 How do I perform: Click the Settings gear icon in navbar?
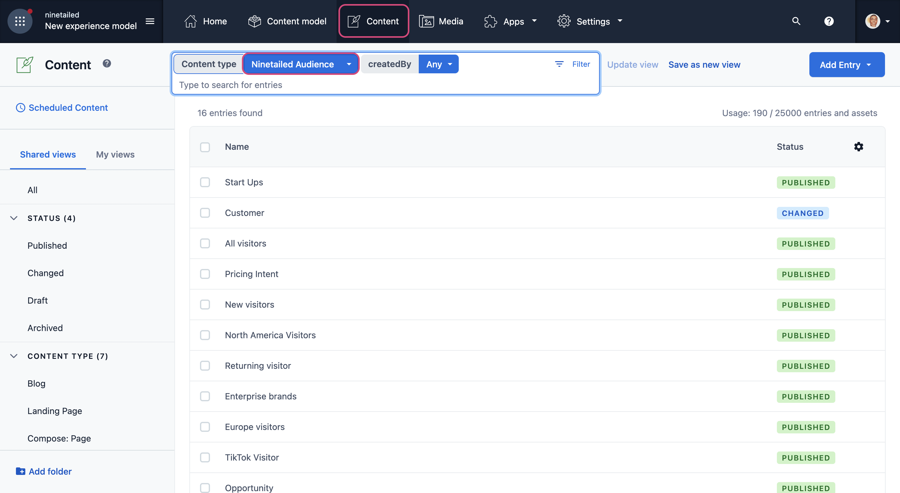[x=564, y=21]
